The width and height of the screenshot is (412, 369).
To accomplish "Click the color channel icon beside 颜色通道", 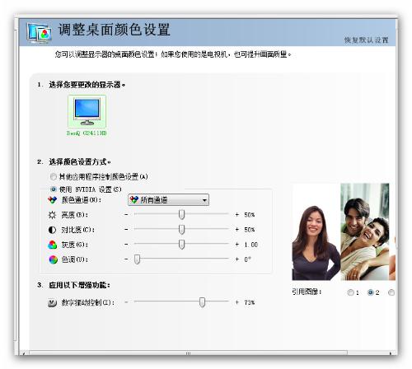I will click(52, 200).
